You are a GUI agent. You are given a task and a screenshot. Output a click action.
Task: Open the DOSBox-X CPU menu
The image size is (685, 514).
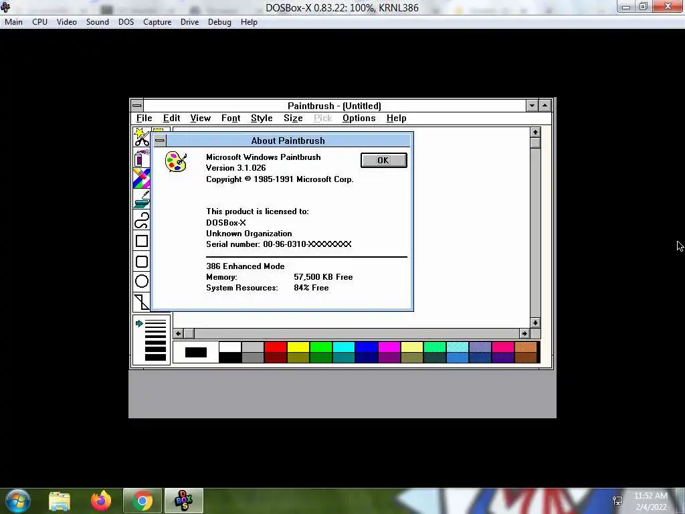pyautogui.click(x=39, y=22)
